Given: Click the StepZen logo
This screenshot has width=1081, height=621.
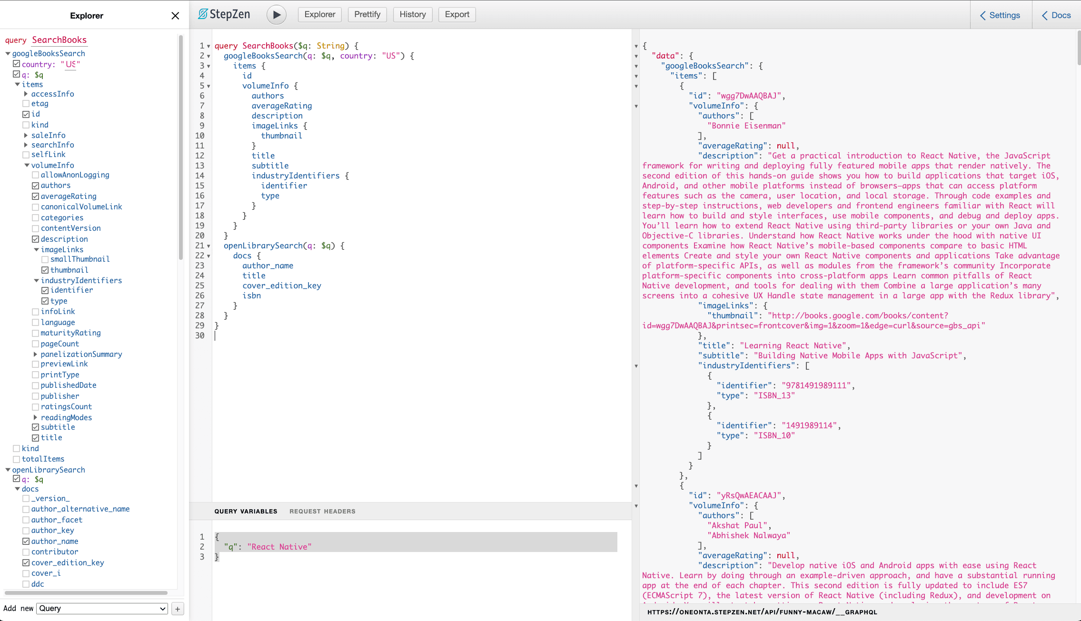Looking at the screenshot, I should coord(223,14).
